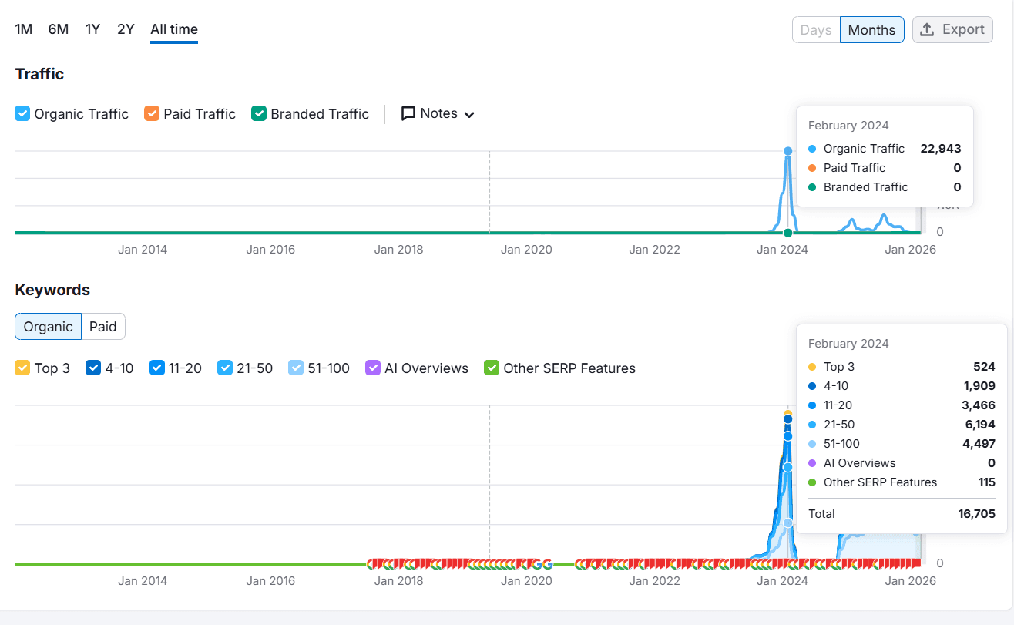Switch the chart granularity to Days
The image size is (1014, 625).
815,29
